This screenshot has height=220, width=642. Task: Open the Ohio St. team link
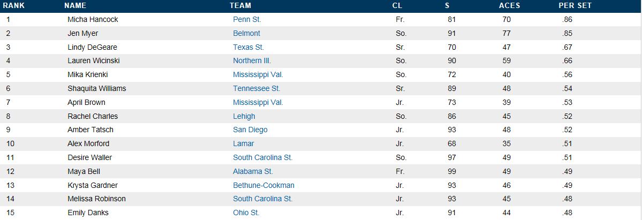(246, 213)
